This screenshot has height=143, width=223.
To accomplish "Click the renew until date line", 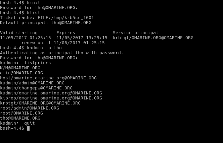I will coord(63,43).
